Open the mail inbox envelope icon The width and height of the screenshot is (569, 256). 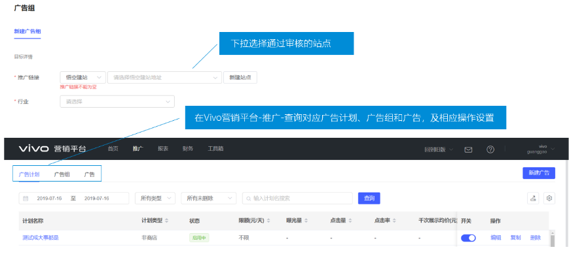point(468,150)
